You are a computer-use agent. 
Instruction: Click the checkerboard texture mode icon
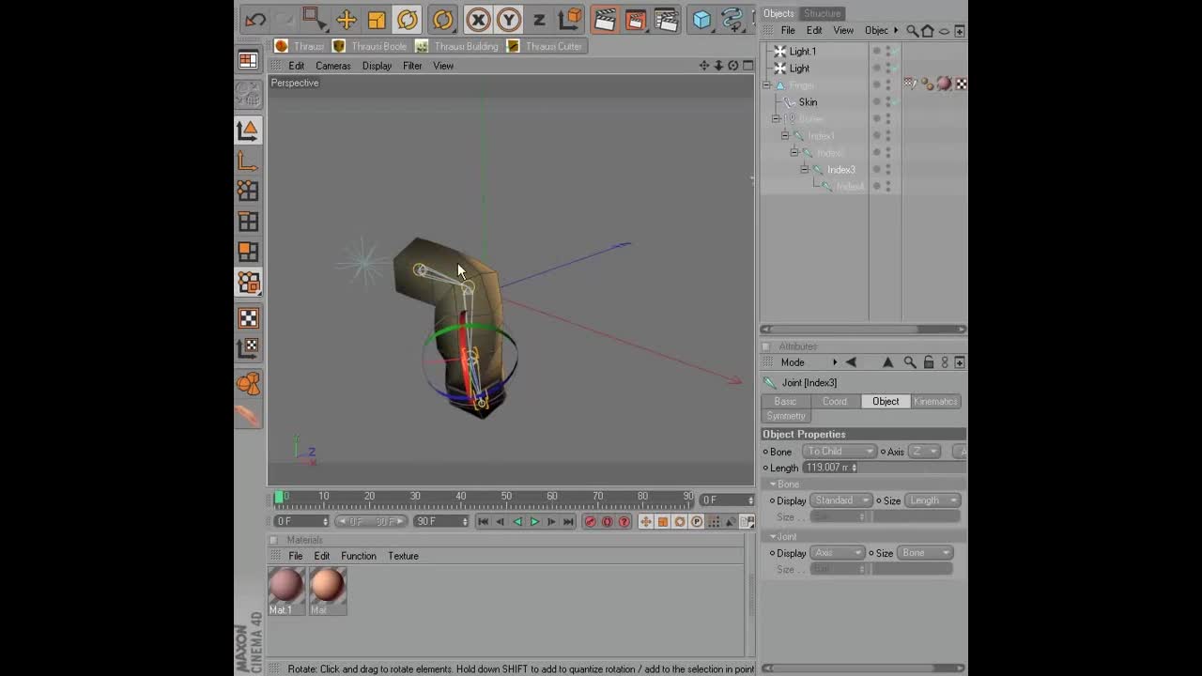tap(248, 318)
